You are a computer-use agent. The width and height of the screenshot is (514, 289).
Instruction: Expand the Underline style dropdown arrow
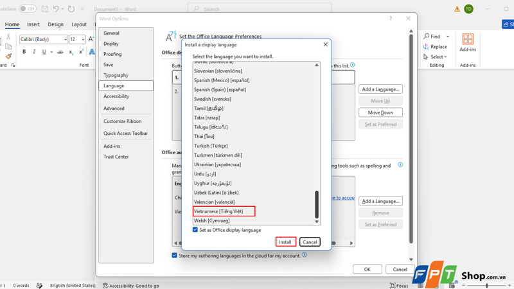51,52
